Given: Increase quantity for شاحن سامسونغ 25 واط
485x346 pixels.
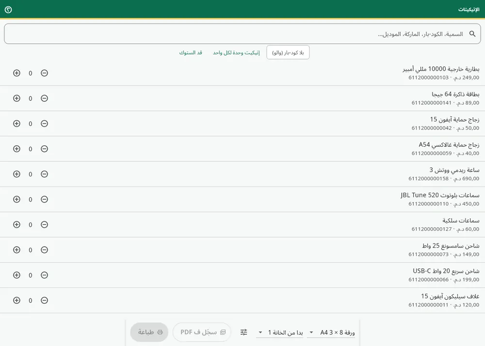Looking at the screenshot, I should point(16,250).
